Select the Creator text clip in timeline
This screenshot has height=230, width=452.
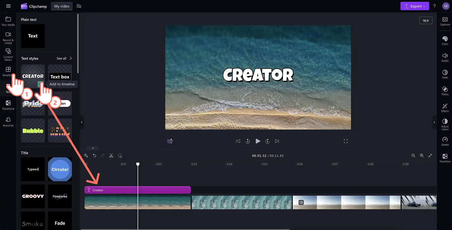point(137,190)
